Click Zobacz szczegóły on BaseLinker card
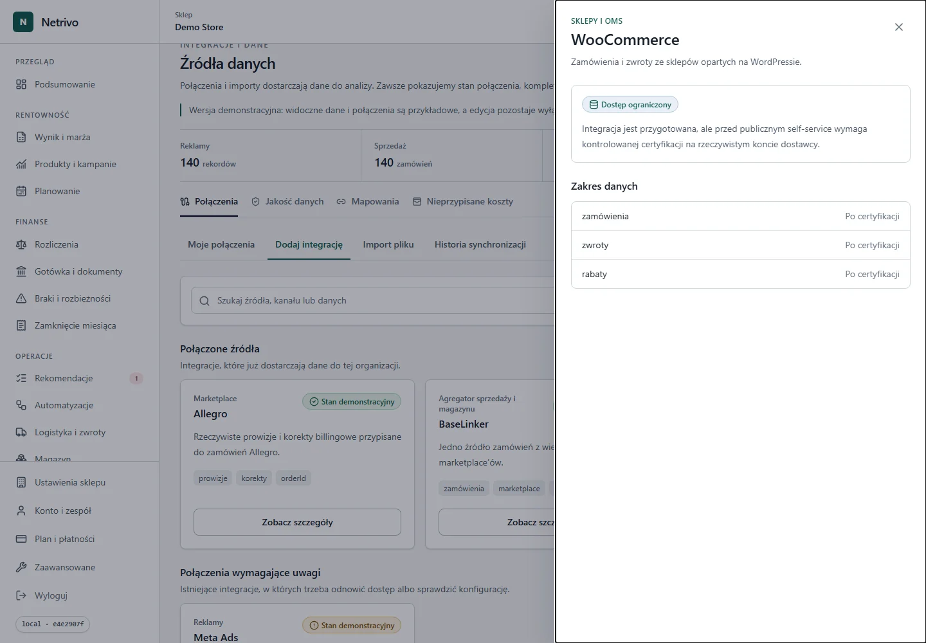Image resolution: width=926 pixels, height=643 pixels. pyautogui.click(x=496, y=522)
